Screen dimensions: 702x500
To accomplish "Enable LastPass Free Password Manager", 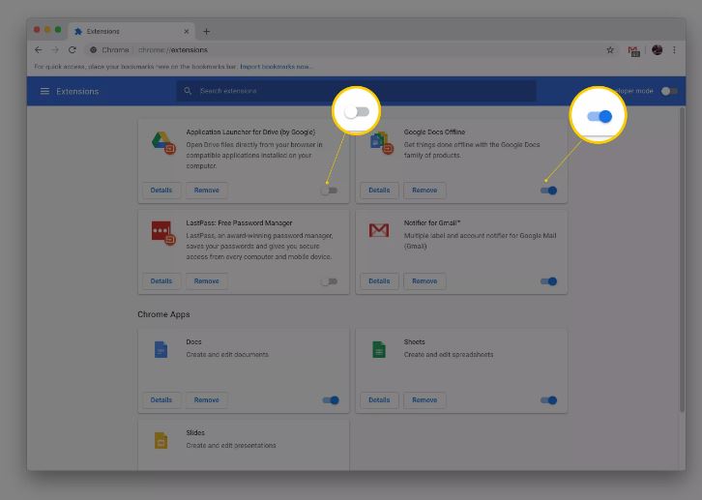I will [x=329, y=281].
